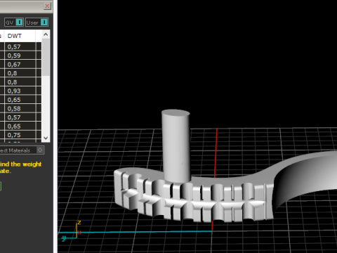Image resolution: width=337 pixels, height=253 pixels.
Task: Toggle the GV switch
Action: click(x=14, y=22)
